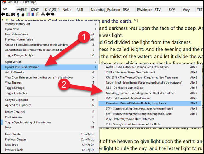Open AVRLE 1769 Authorized Version parallel
The image size is (204, 154).
click(x=150, y=67)
